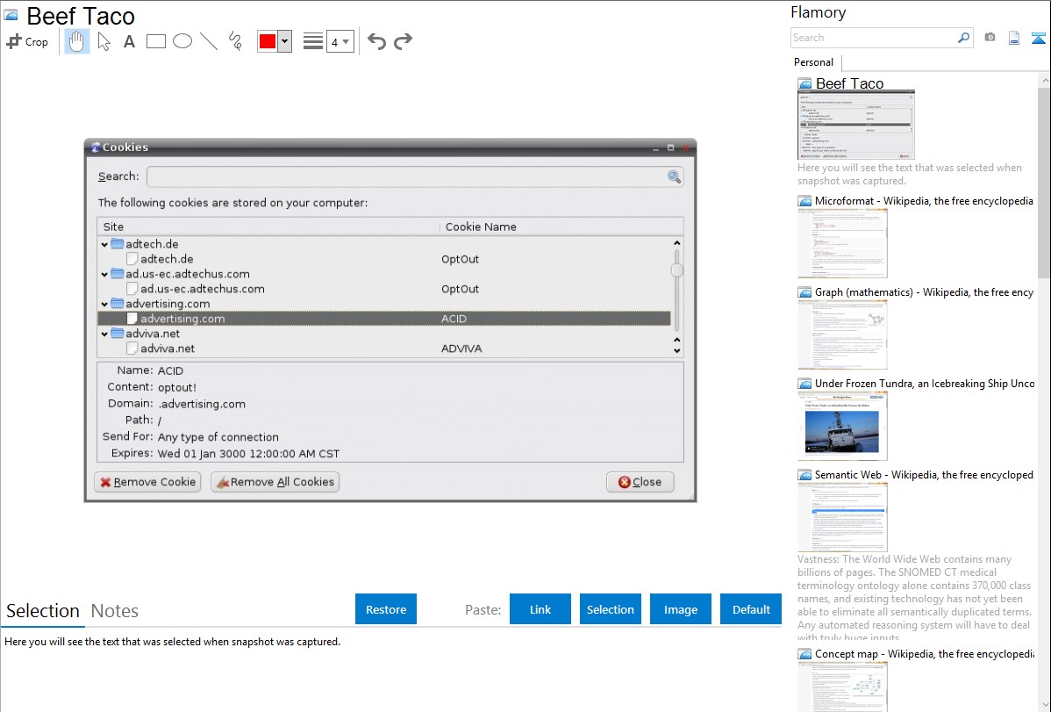This screenshot has height=712, width=1051.
Task: Open the color picker dropdown arrow
Action: [x=284, y=41]
